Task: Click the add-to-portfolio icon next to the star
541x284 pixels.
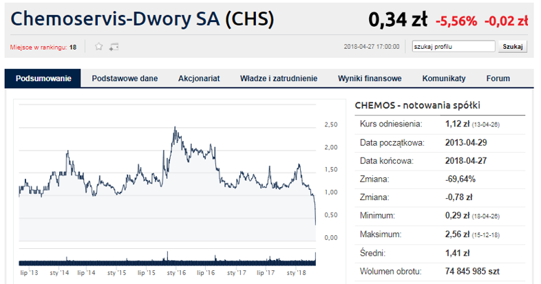Action: coord(114,47)
